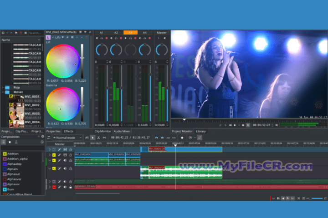Open dropdown beside the record button
Viewport: 328px width, 218px height.
[x=195, y=138]
